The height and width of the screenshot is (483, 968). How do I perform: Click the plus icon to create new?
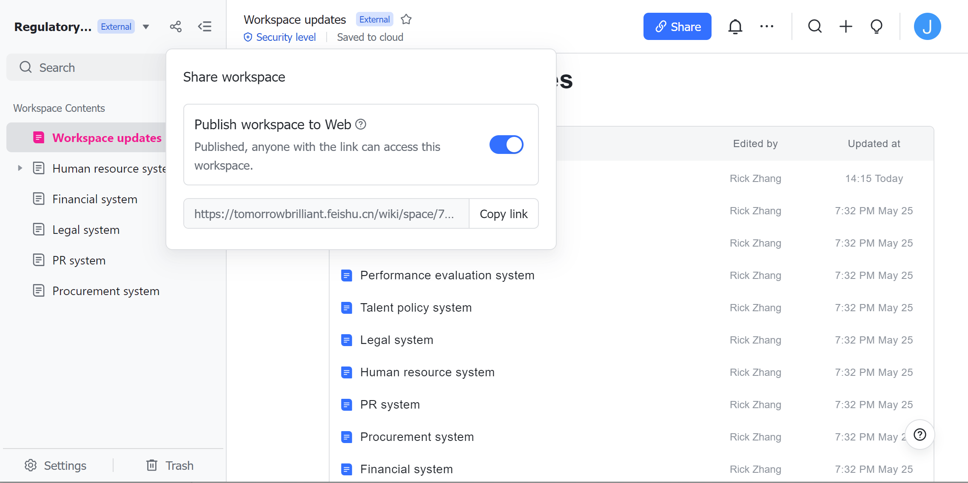[846, 27]
